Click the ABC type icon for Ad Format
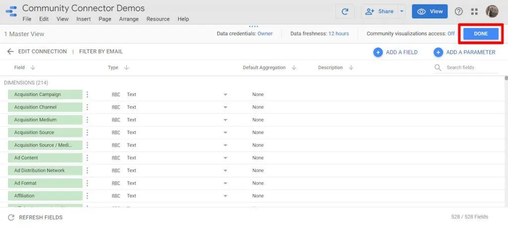The image size is (508, 227). [116, 183]
